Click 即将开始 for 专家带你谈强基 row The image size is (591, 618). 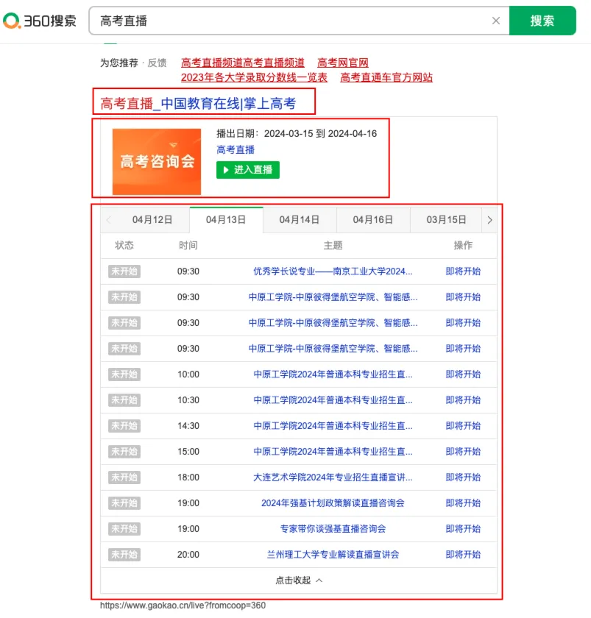pos(463,529)
